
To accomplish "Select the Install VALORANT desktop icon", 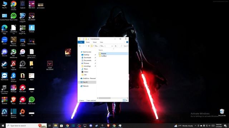I will click(x=50, y=65).
